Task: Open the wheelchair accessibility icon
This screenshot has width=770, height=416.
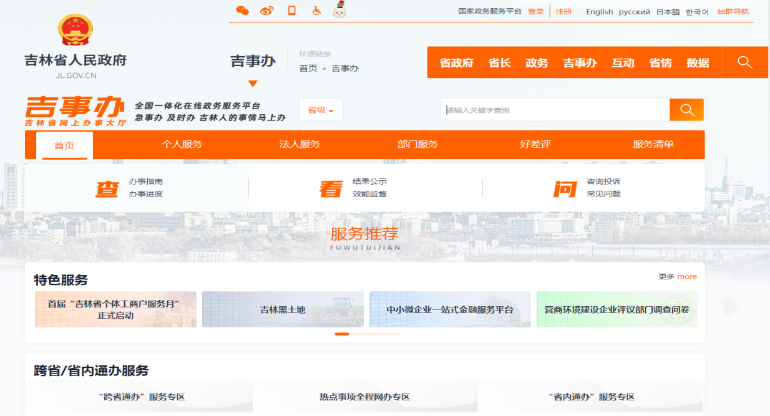Action: tap(316, 11)
